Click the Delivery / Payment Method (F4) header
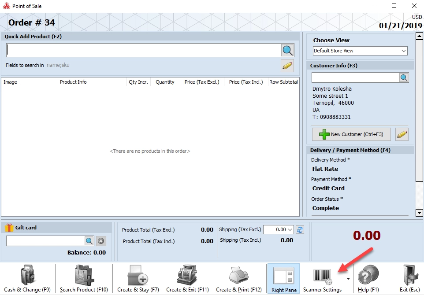This screenshot has height=295, width=424. [360, 150]
